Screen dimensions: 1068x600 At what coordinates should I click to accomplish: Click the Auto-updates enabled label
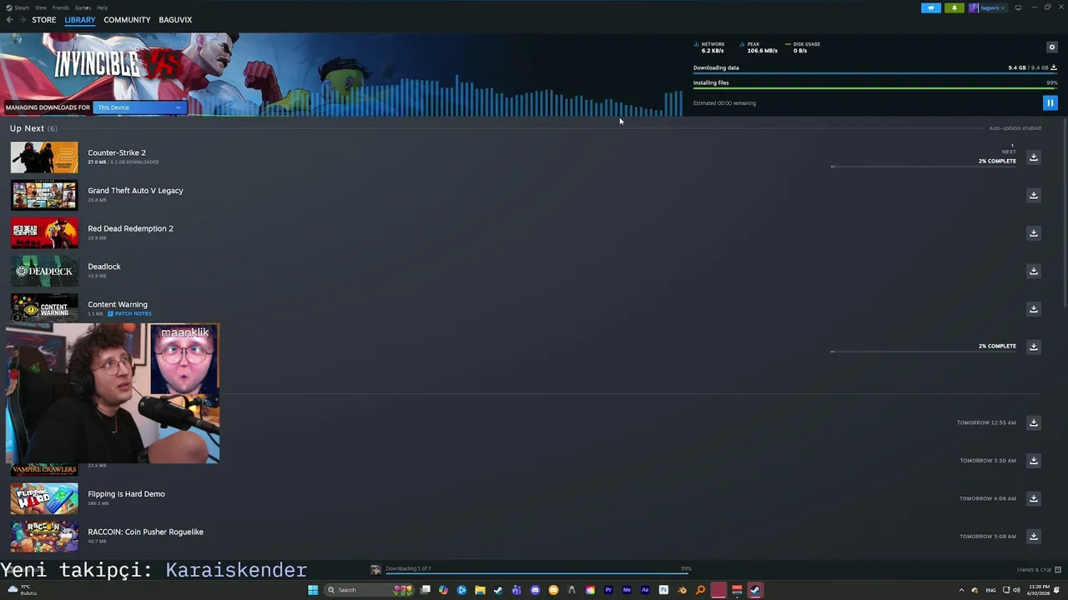tap(1015, 128)
